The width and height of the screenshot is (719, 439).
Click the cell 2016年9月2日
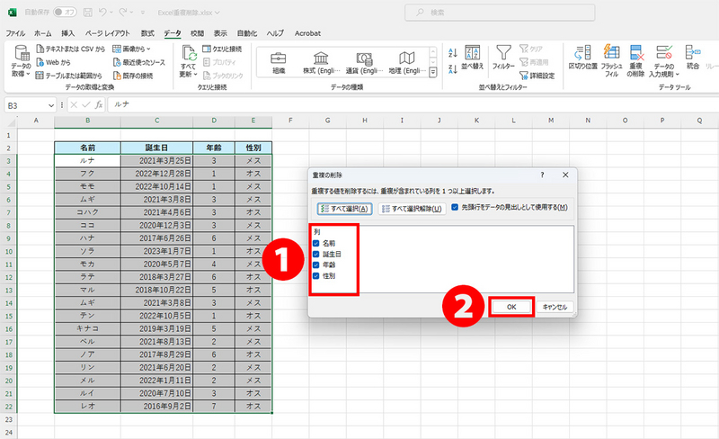point(156,406)
